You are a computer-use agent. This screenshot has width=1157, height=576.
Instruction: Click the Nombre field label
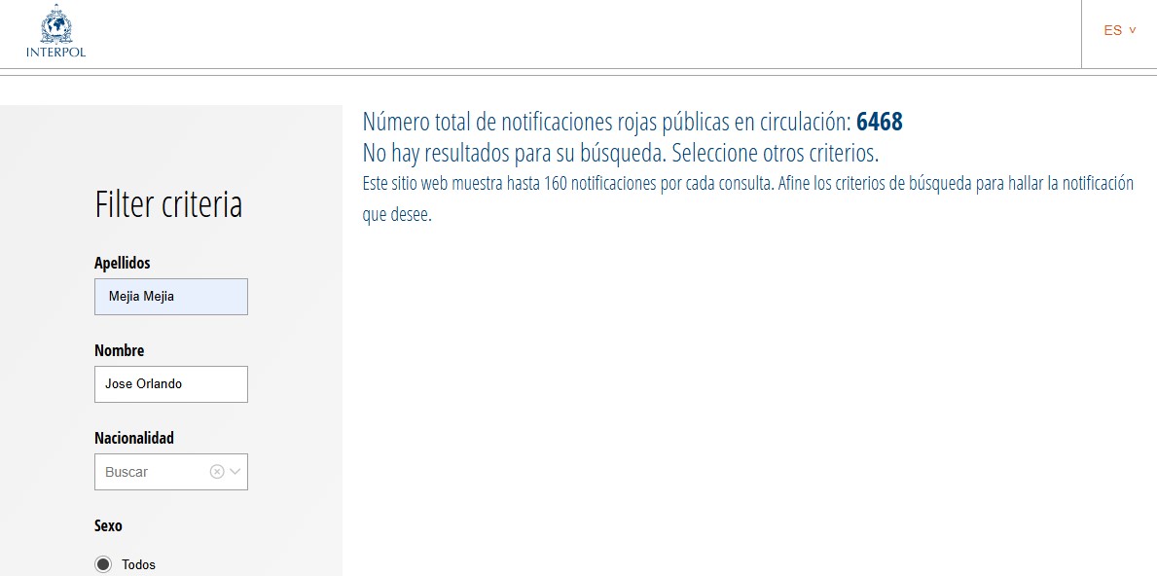pos(119,350)
